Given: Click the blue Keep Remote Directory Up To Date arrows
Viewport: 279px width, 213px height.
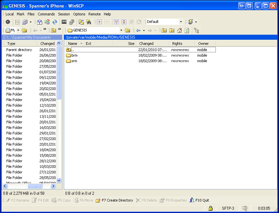Looking at the screenshot, I should coord(55,22).
